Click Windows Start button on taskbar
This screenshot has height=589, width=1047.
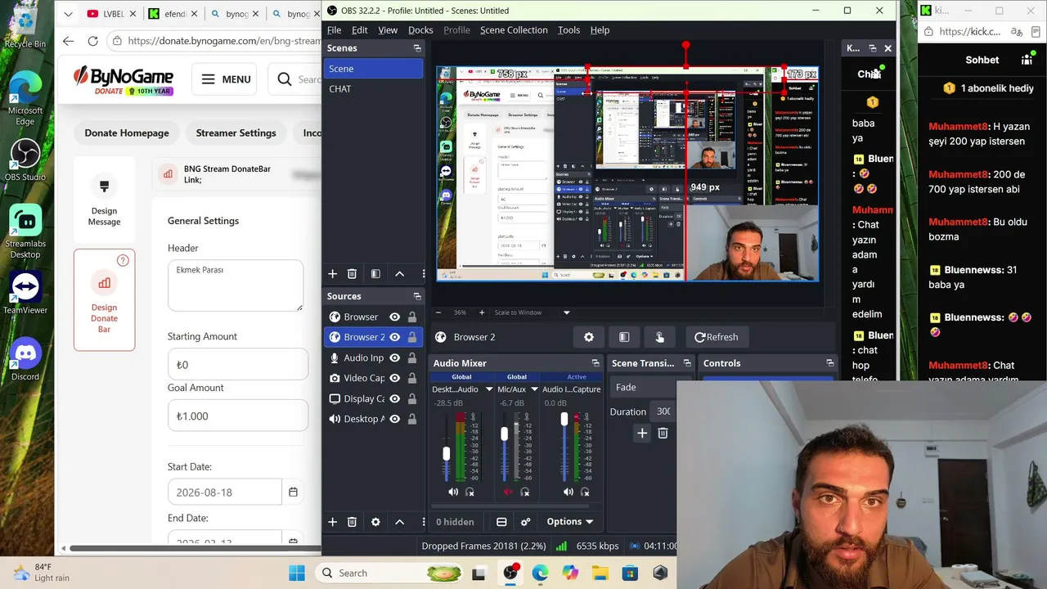coord(296,573)
